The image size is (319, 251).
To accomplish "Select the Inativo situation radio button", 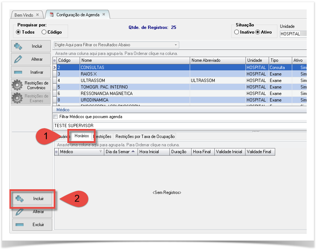I will click(x=237, y=32).
